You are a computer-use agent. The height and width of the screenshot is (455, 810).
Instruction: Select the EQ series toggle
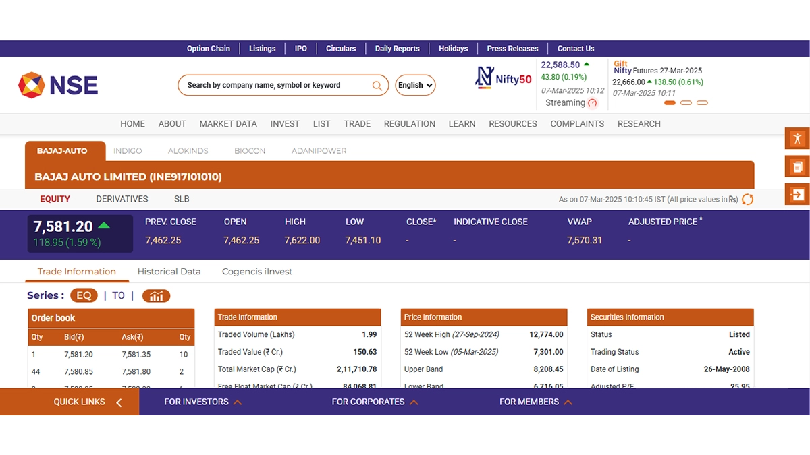click(x=84, y=295)
